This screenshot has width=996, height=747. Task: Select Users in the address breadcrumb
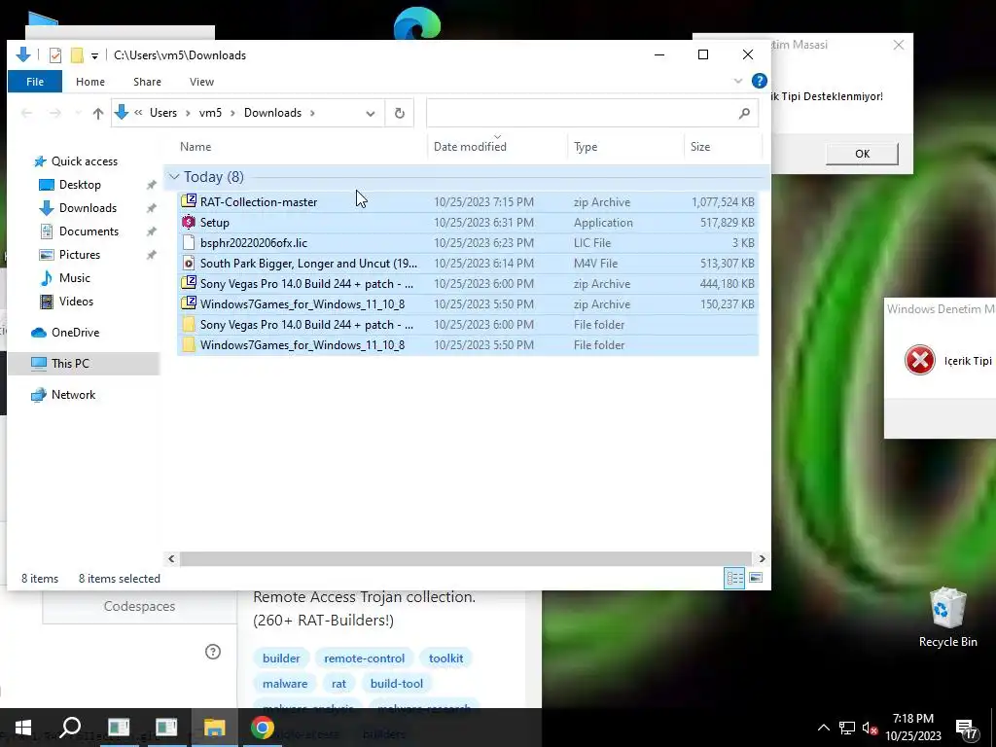163,113
